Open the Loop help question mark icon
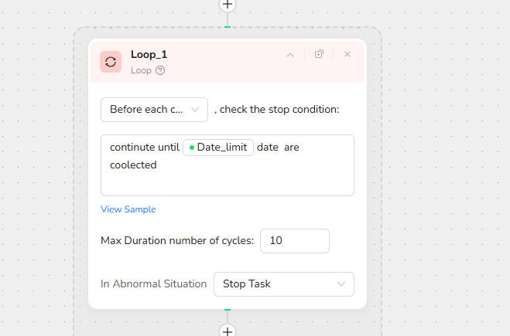 (x=160, y=70)
